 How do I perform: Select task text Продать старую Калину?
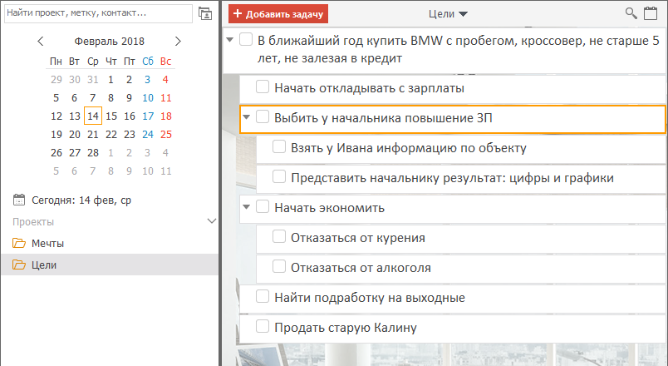click(x=346, y=327)
